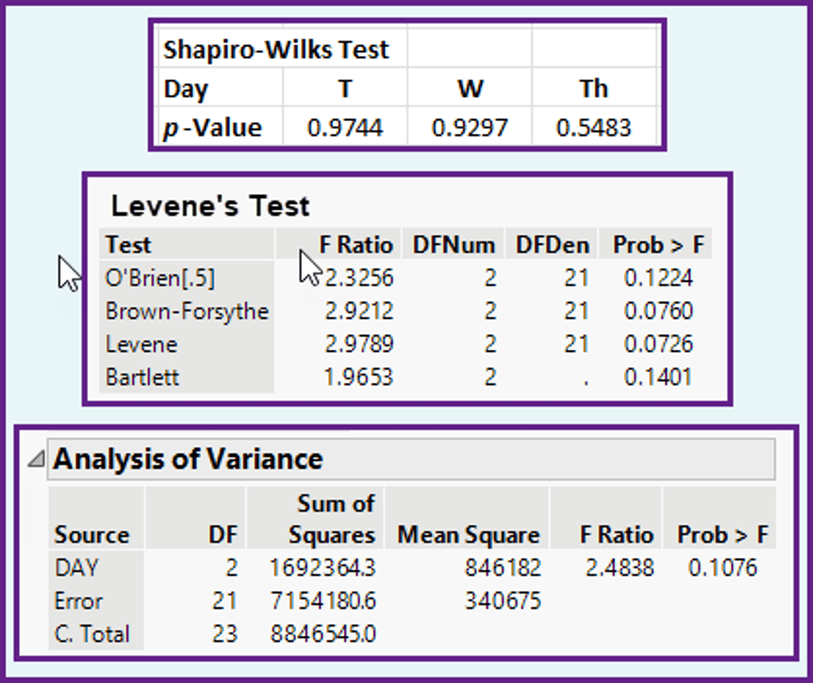This screenshot has height=683, width=813.
Task: Select the O'Brien[.5] test row label
Action: 160,278
